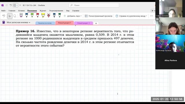185x104 pixels.
Task: Select Alina Pavlova's participant tile
Action: [x=170, y=60]
